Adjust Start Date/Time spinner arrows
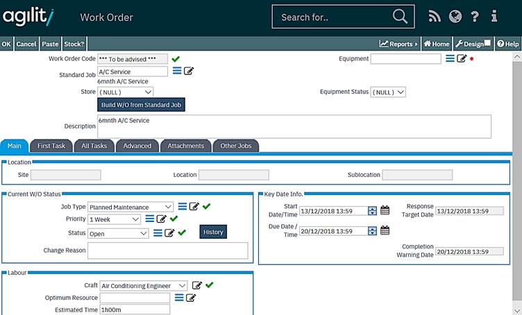522x315 pixels. click(x=373, y=211)
